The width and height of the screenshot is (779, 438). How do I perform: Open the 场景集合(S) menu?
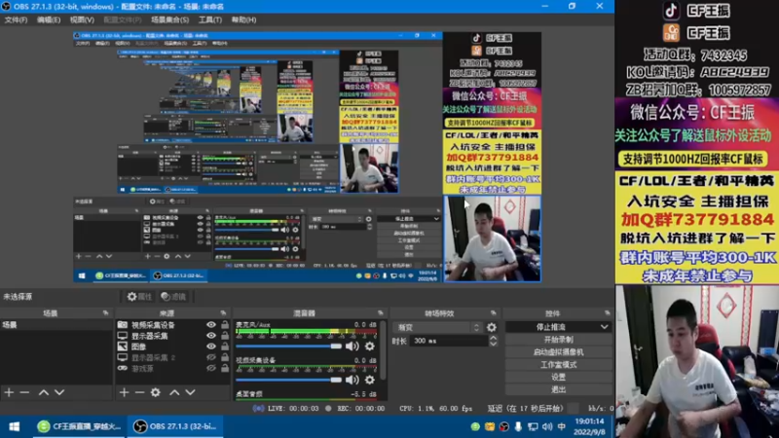[169, 19]
